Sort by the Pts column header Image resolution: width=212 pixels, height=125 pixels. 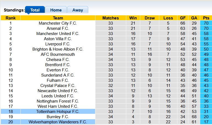[x=206, y=18]
